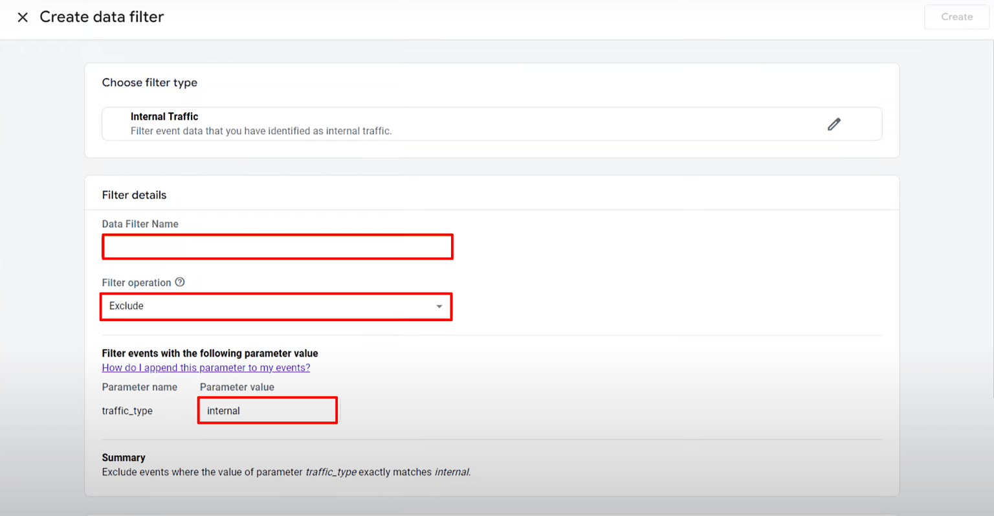Open "How do I append this parameter" link
This screenshot has height=516, width=994.
click(206, 368)
